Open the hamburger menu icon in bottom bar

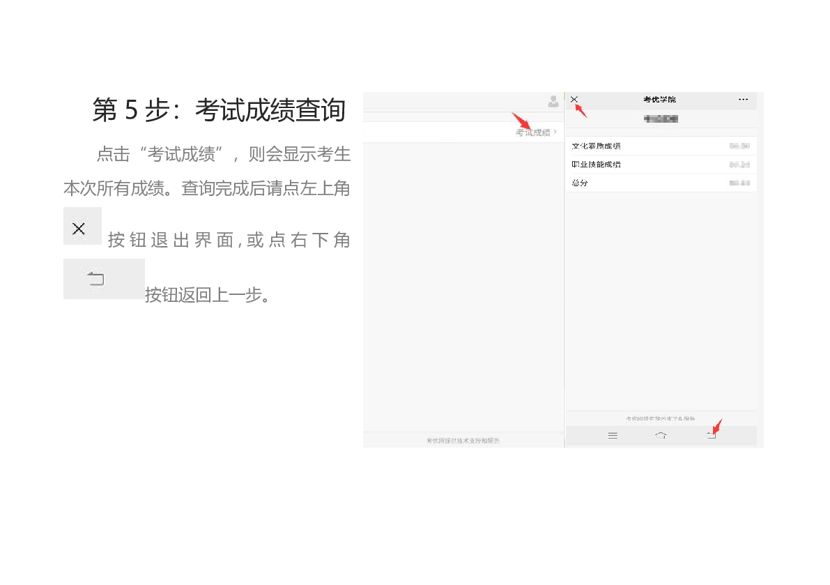(613, 436)
